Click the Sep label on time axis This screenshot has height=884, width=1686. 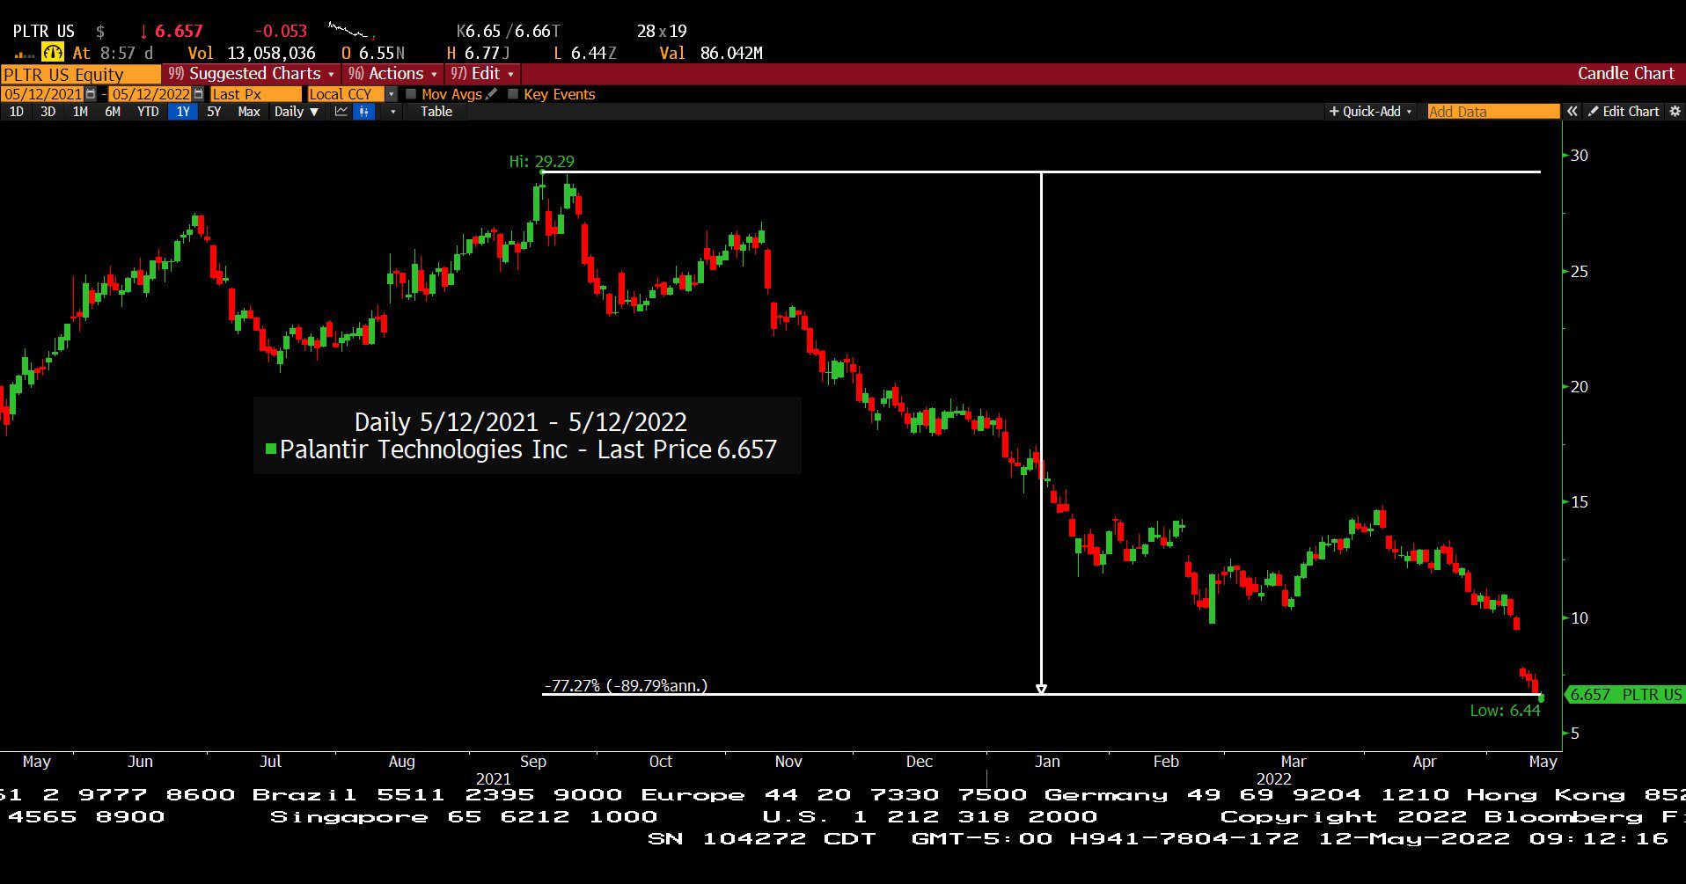tap(533, 762)
